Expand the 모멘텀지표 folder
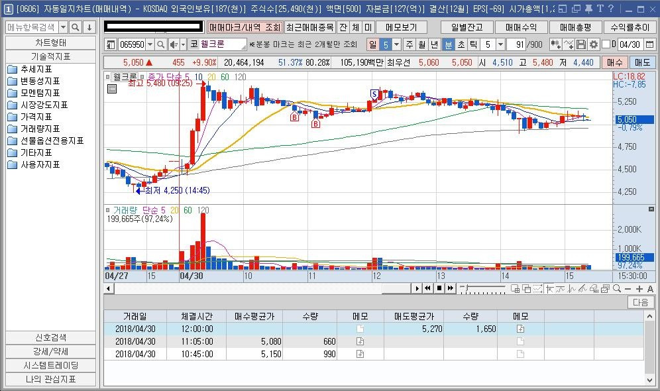The width and height of the screenshot is (660, 391). coord(34,93)
